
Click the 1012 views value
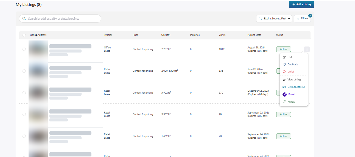pyautogui.click(x=222, y=49)
